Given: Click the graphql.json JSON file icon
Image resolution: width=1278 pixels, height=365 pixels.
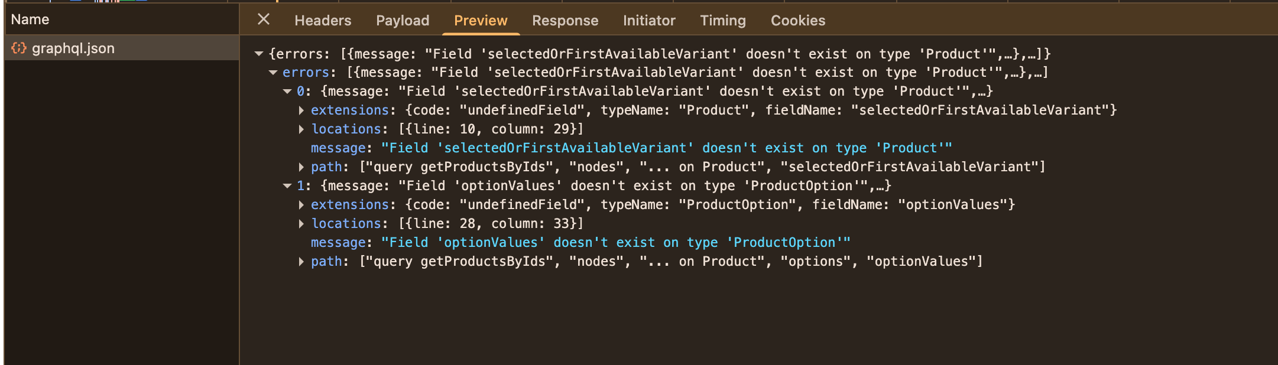Looking at the screenshot, I should [19, 48].
